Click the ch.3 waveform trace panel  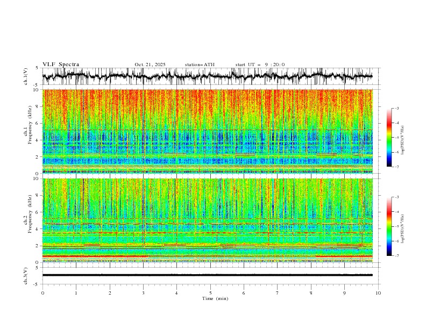click(210, 276)
